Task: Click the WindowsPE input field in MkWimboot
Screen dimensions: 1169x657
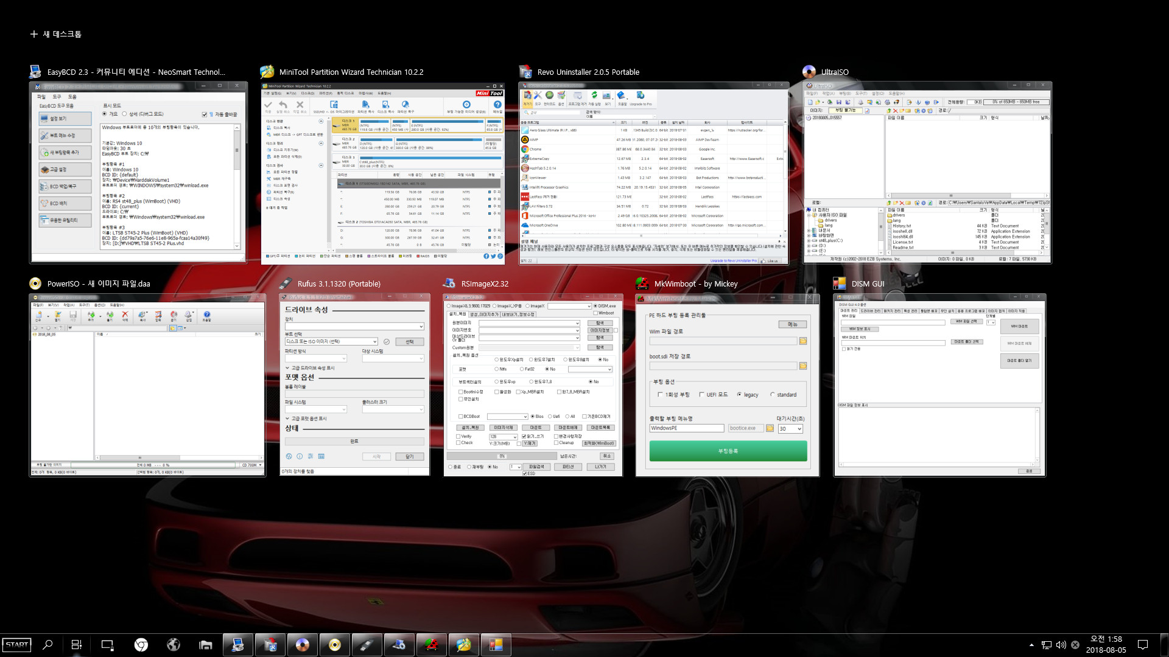Action: pyautogui.click(x=687, y=428)
